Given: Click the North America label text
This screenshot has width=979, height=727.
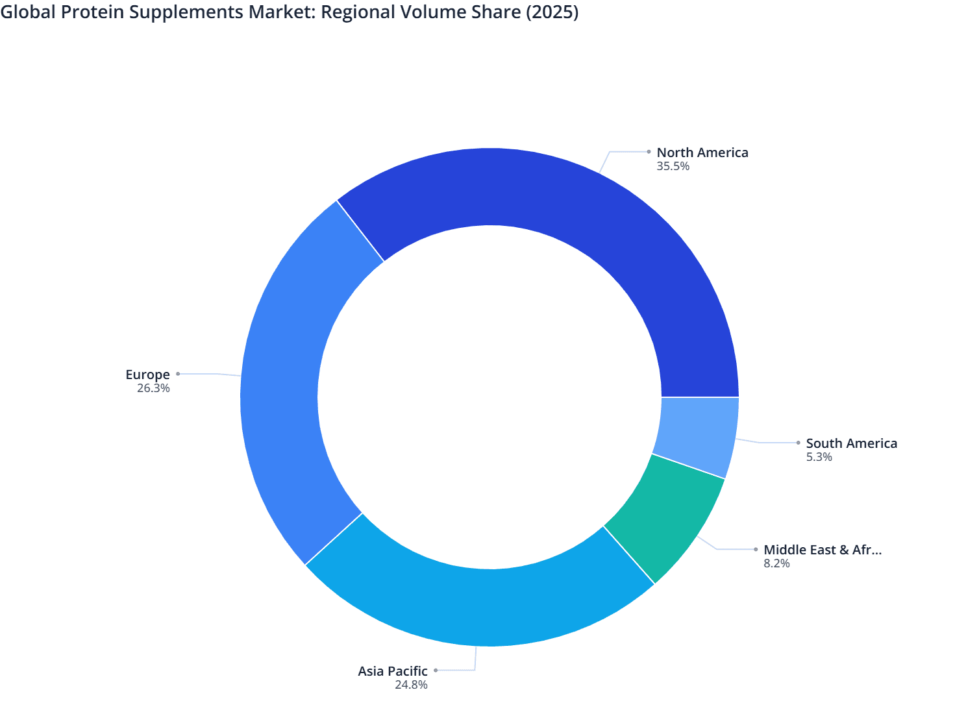Looking at the screenshot, I should (x=701, y=153).
